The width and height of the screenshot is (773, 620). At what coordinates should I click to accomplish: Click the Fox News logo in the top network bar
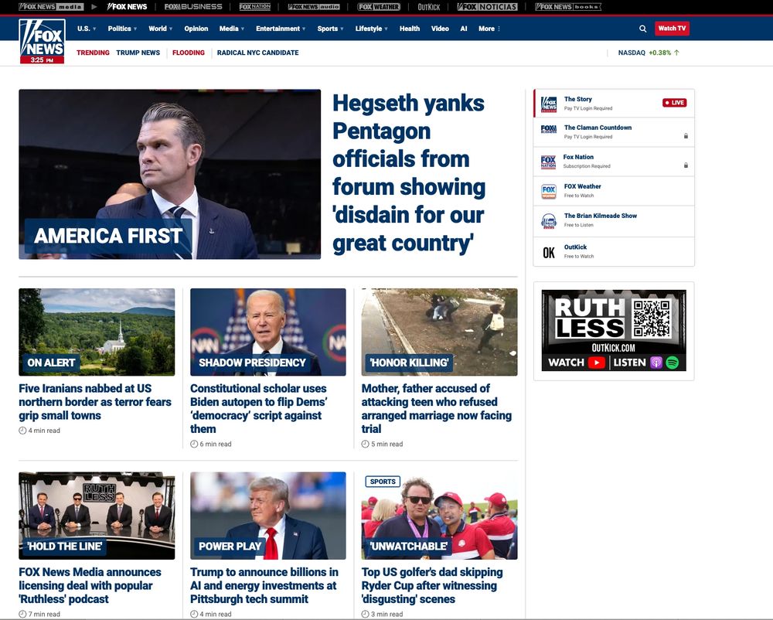128,7
